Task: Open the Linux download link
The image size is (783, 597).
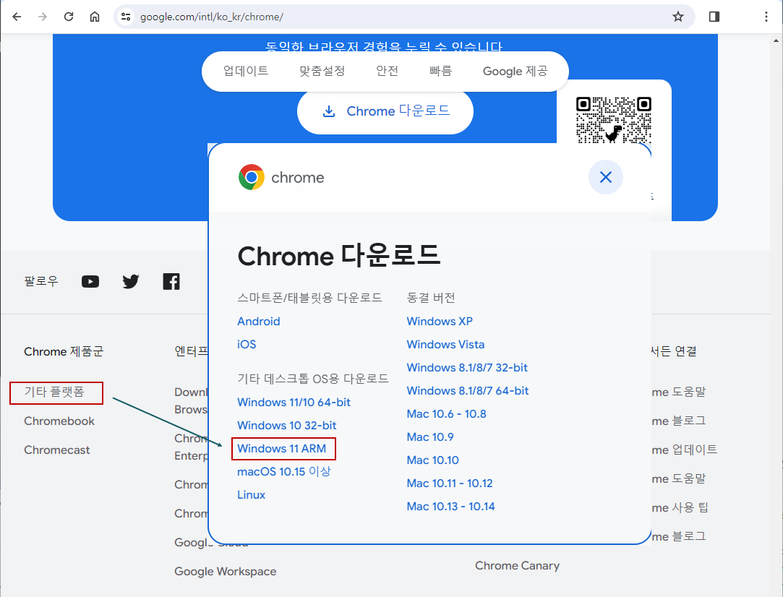Action: click(251, 494)
